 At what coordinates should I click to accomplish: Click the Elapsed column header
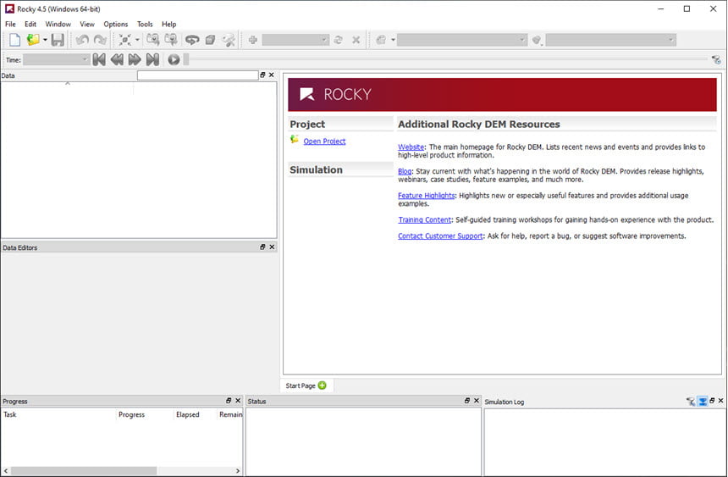click(195, 414)
